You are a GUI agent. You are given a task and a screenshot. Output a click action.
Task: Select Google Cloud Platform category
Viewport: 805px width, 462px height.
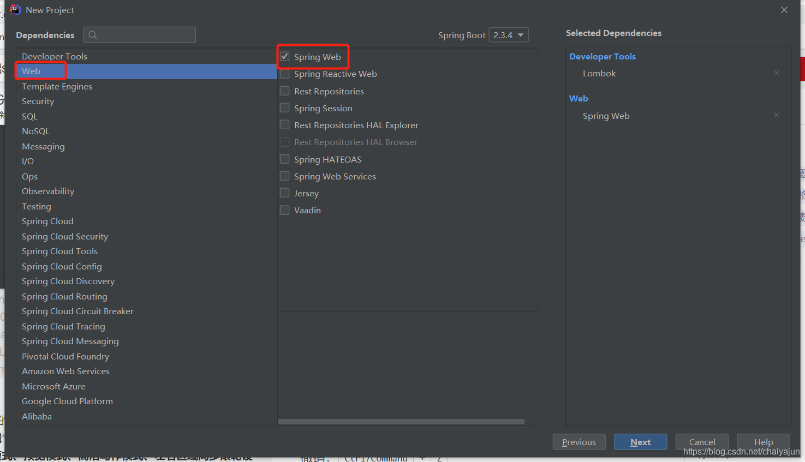147,401
